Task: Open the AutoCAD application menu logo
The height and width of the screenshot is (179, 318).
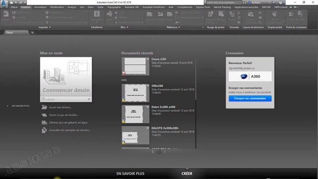Action: [4, 3]
